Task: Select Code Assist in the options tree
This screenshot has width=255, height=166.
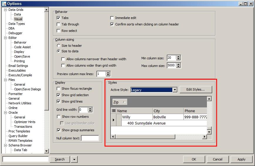Action: [22, 47]
